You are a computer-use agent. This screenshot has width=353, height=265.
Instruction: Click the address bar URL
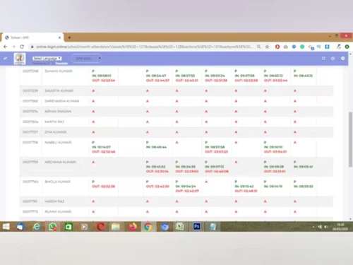[144, 47]
